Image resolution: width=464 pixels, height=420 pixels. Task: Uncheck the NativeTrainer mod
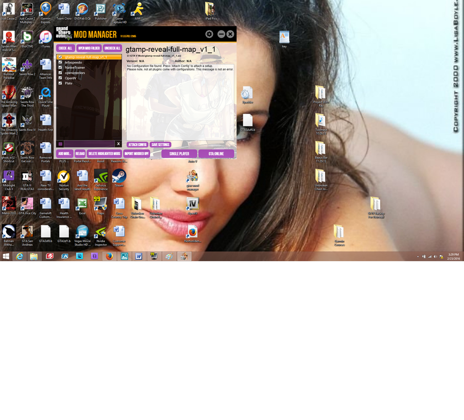point(61,67)
